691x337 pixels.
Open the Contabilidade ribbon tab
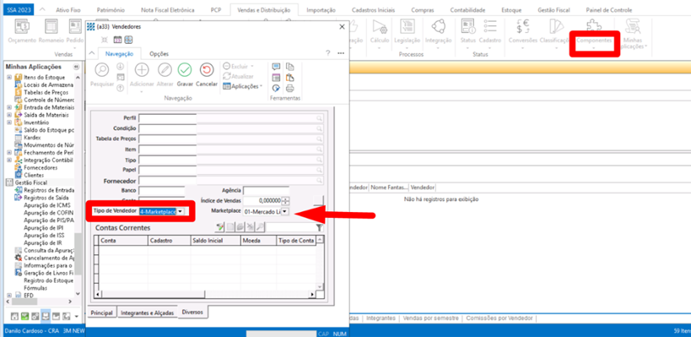[x=467, y=9]
